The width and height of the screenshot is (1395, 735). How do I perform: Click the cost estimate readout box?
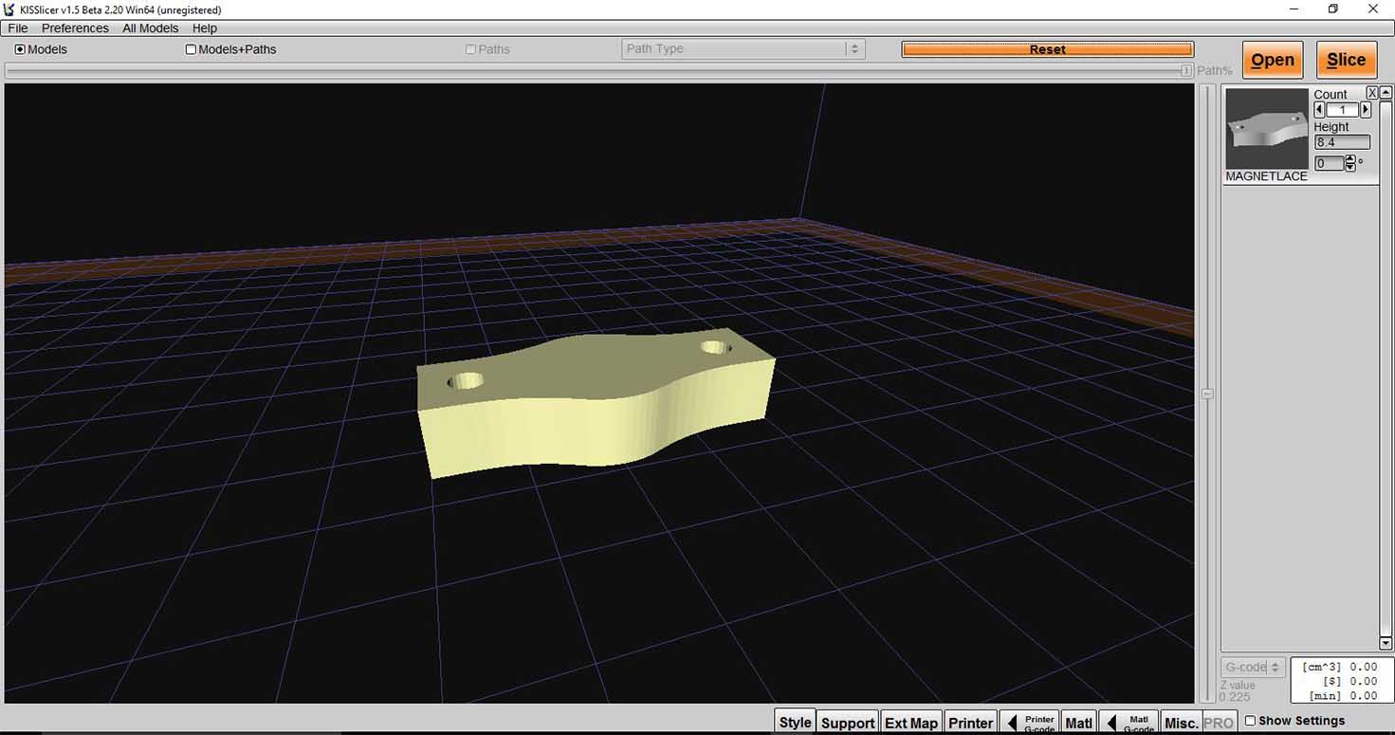1340,681
